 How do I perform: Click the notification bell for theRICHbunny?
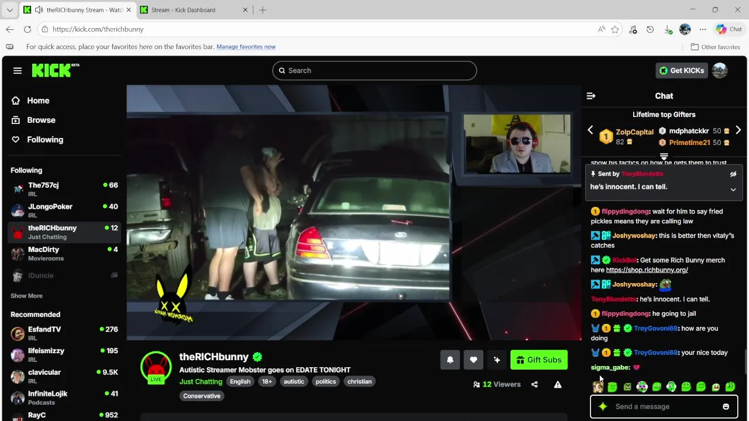450,360
